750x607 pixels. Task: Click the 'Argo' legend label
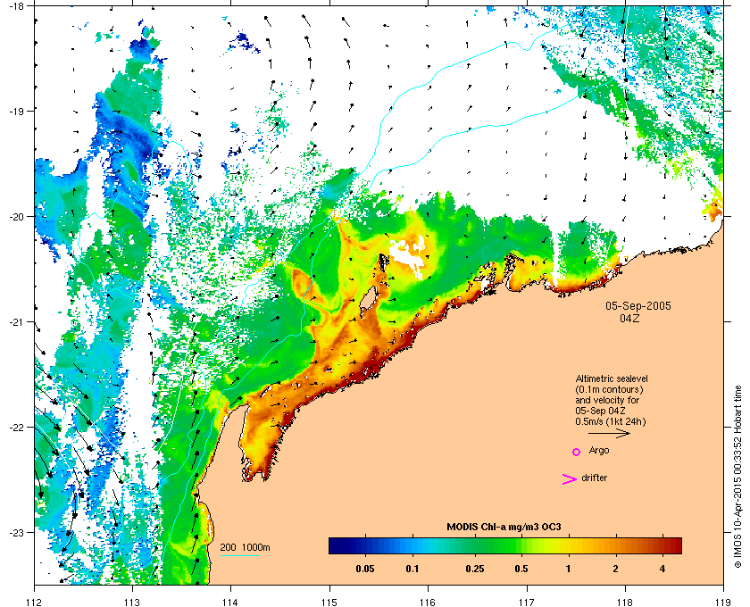599,450
